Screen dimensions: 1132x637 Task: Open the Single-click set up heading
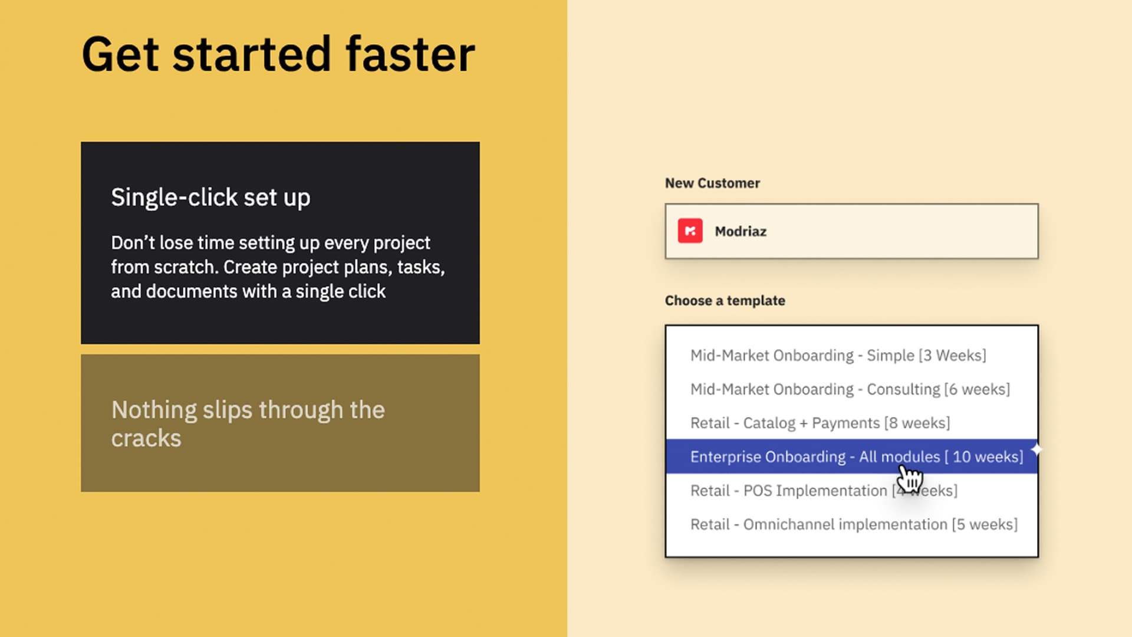[210, 198]
